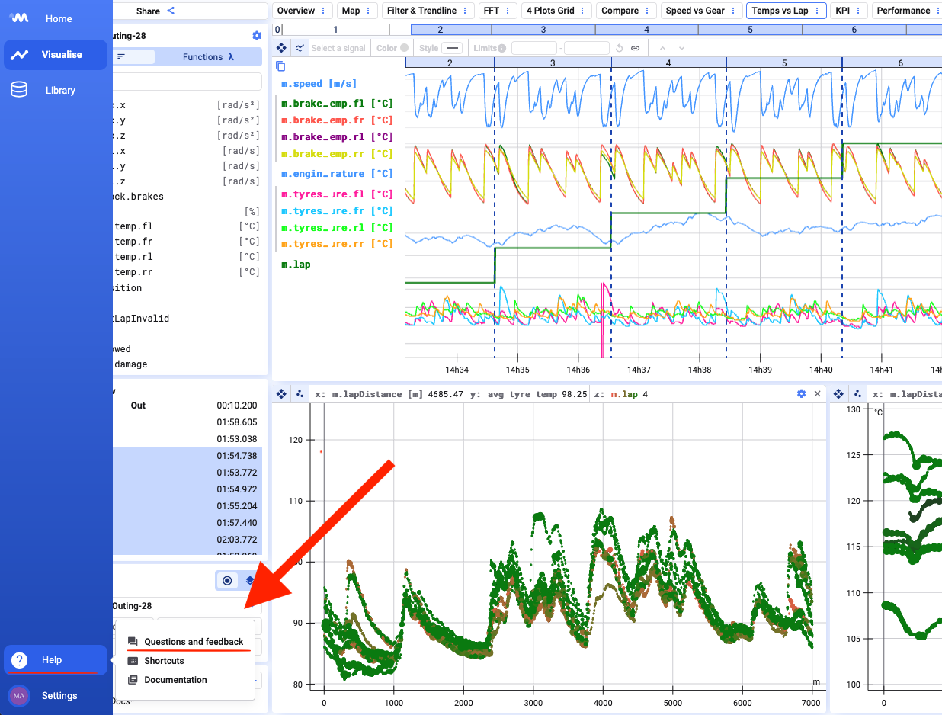Toggle the layers overlay mode button
The width and height of the screenshot is (942, 715).
point(249,581)
